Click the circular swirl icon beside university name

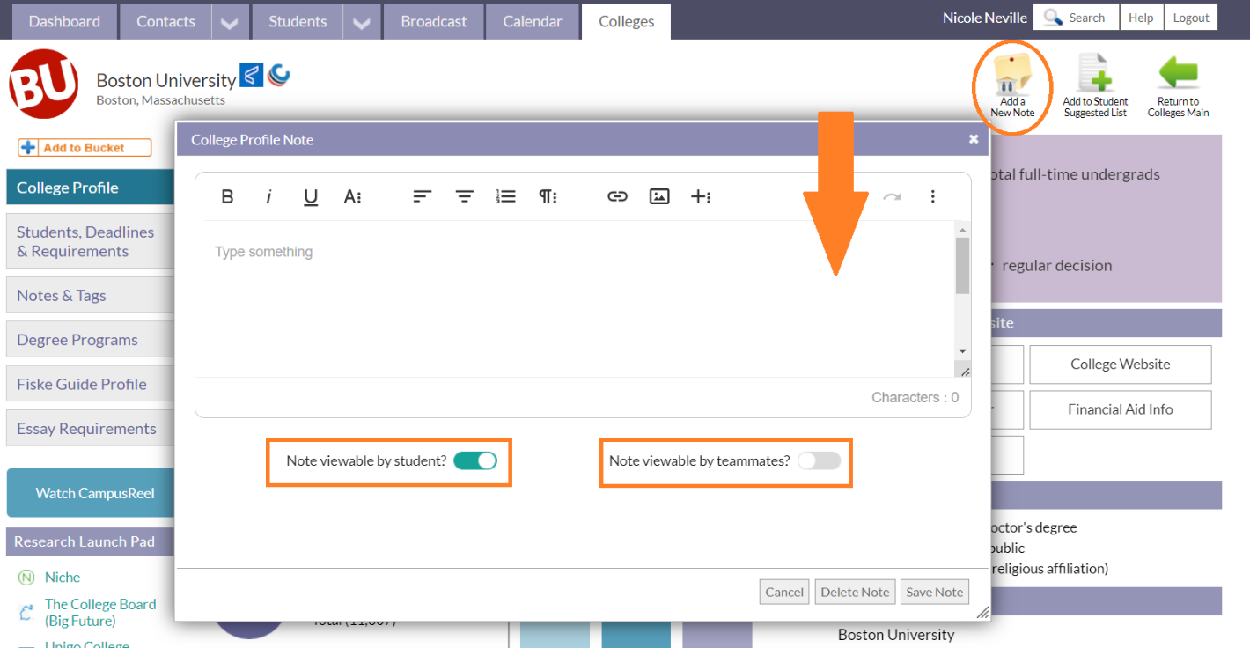pyautogui.click(x=278, y=76)
